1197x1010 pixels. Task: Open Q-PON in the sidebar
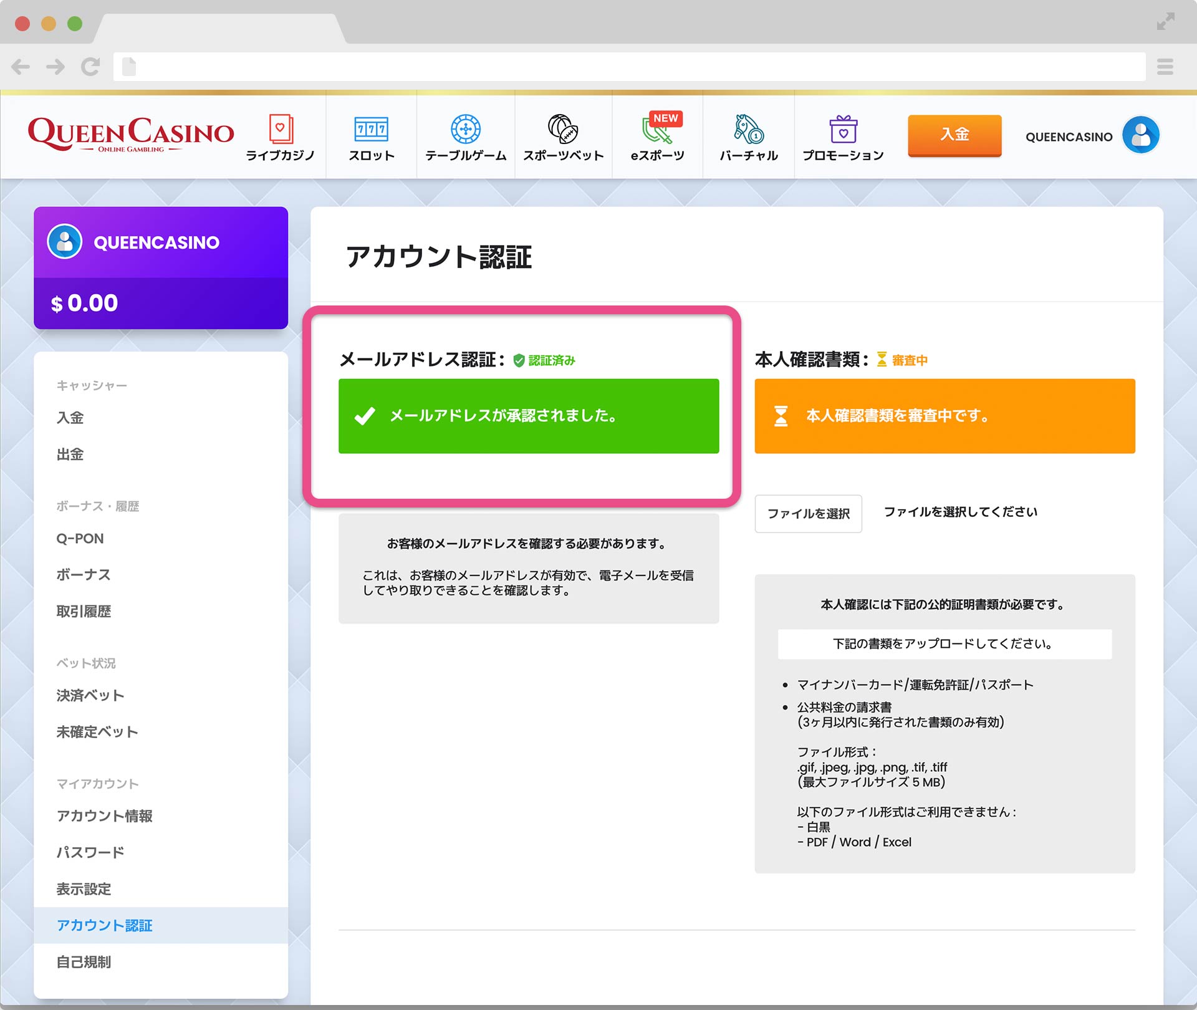point(80,538)
